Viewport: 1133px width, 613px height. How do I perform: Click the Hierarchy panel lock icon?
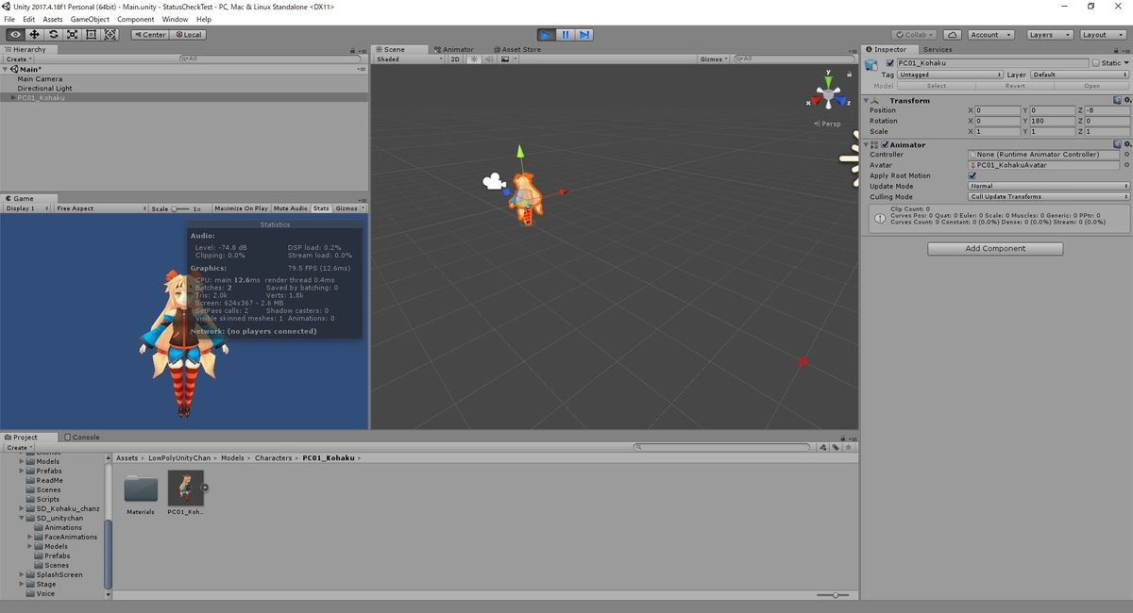[352, 50]
